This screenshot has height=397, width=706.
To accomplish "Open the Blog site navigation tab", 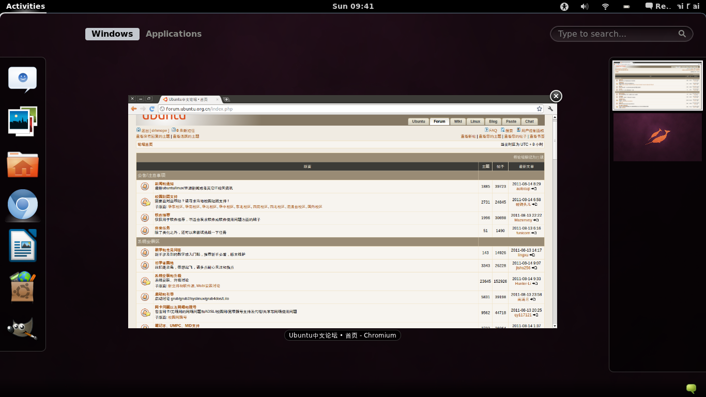I will [493, 121].
